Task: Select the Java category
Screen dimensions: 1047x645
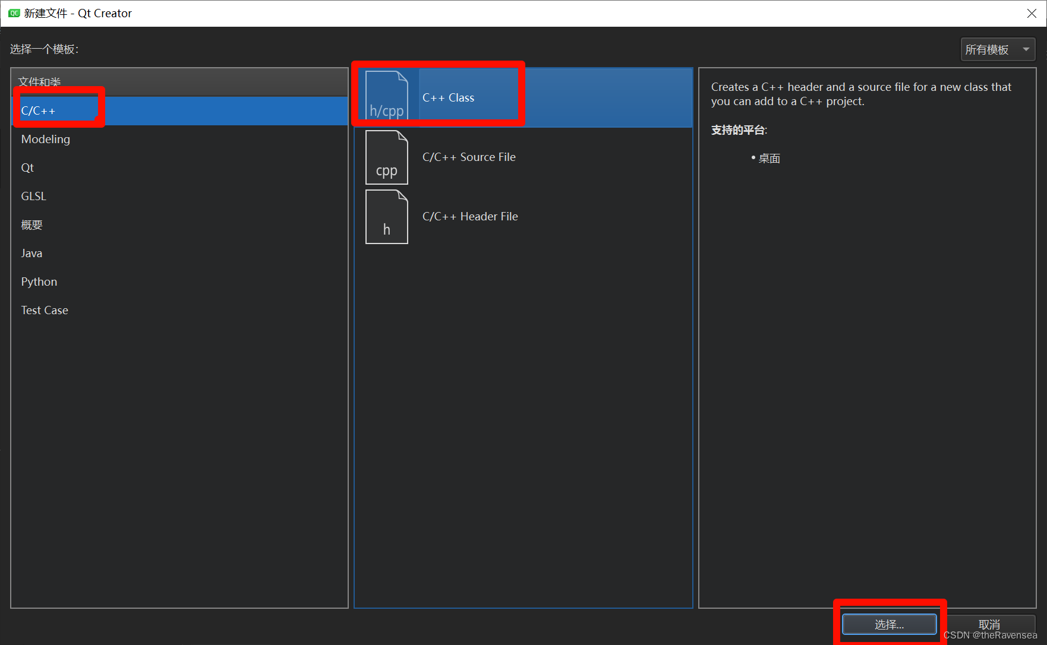Action: [179, 254]
